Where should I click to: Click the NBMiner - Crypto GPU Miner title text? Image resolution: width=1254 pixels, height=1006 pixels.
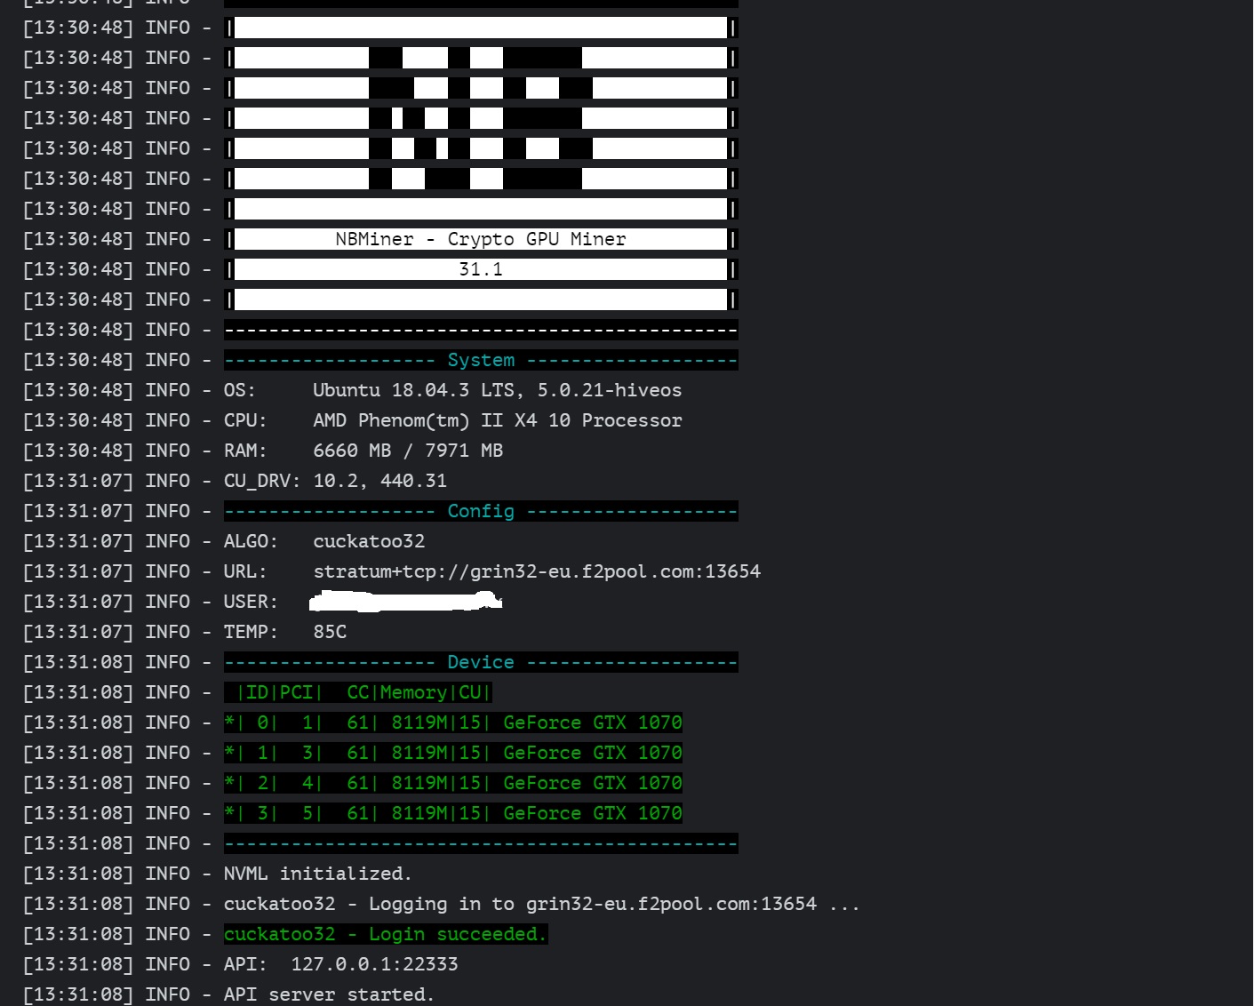click(x=481, y=239)
